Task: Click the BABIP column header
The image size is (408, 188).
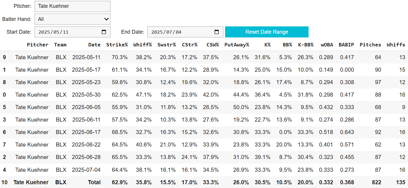Action: (346, 45)
